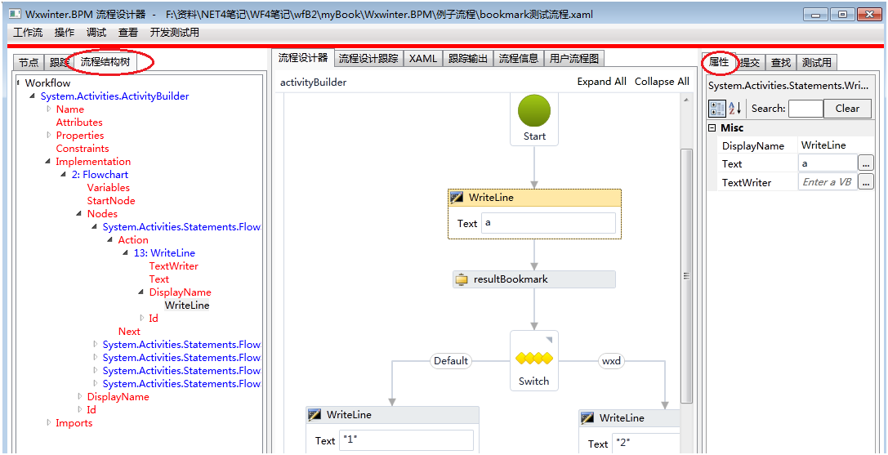This screenshot has width=888, height=455.
Task: Switch to the XAML tab
Action: (423, 59)
